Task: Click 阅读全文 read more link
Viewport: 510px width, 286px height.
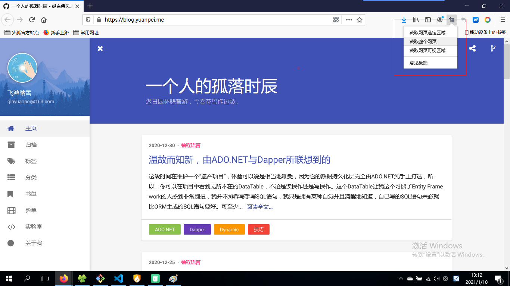Action: (x=259, y=207)
